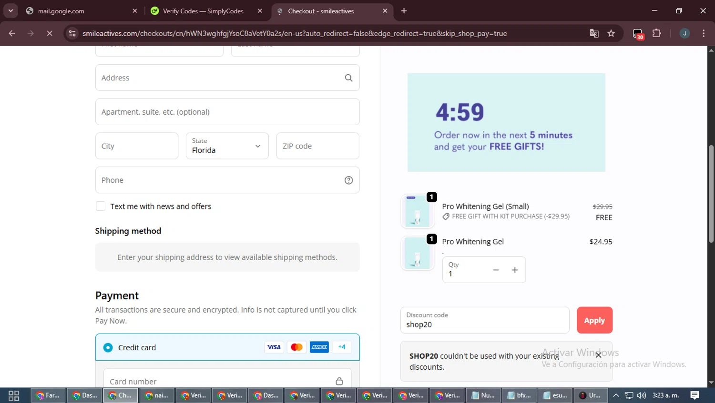Click the address search magnifier icon
715x403 pixels.
348,78
